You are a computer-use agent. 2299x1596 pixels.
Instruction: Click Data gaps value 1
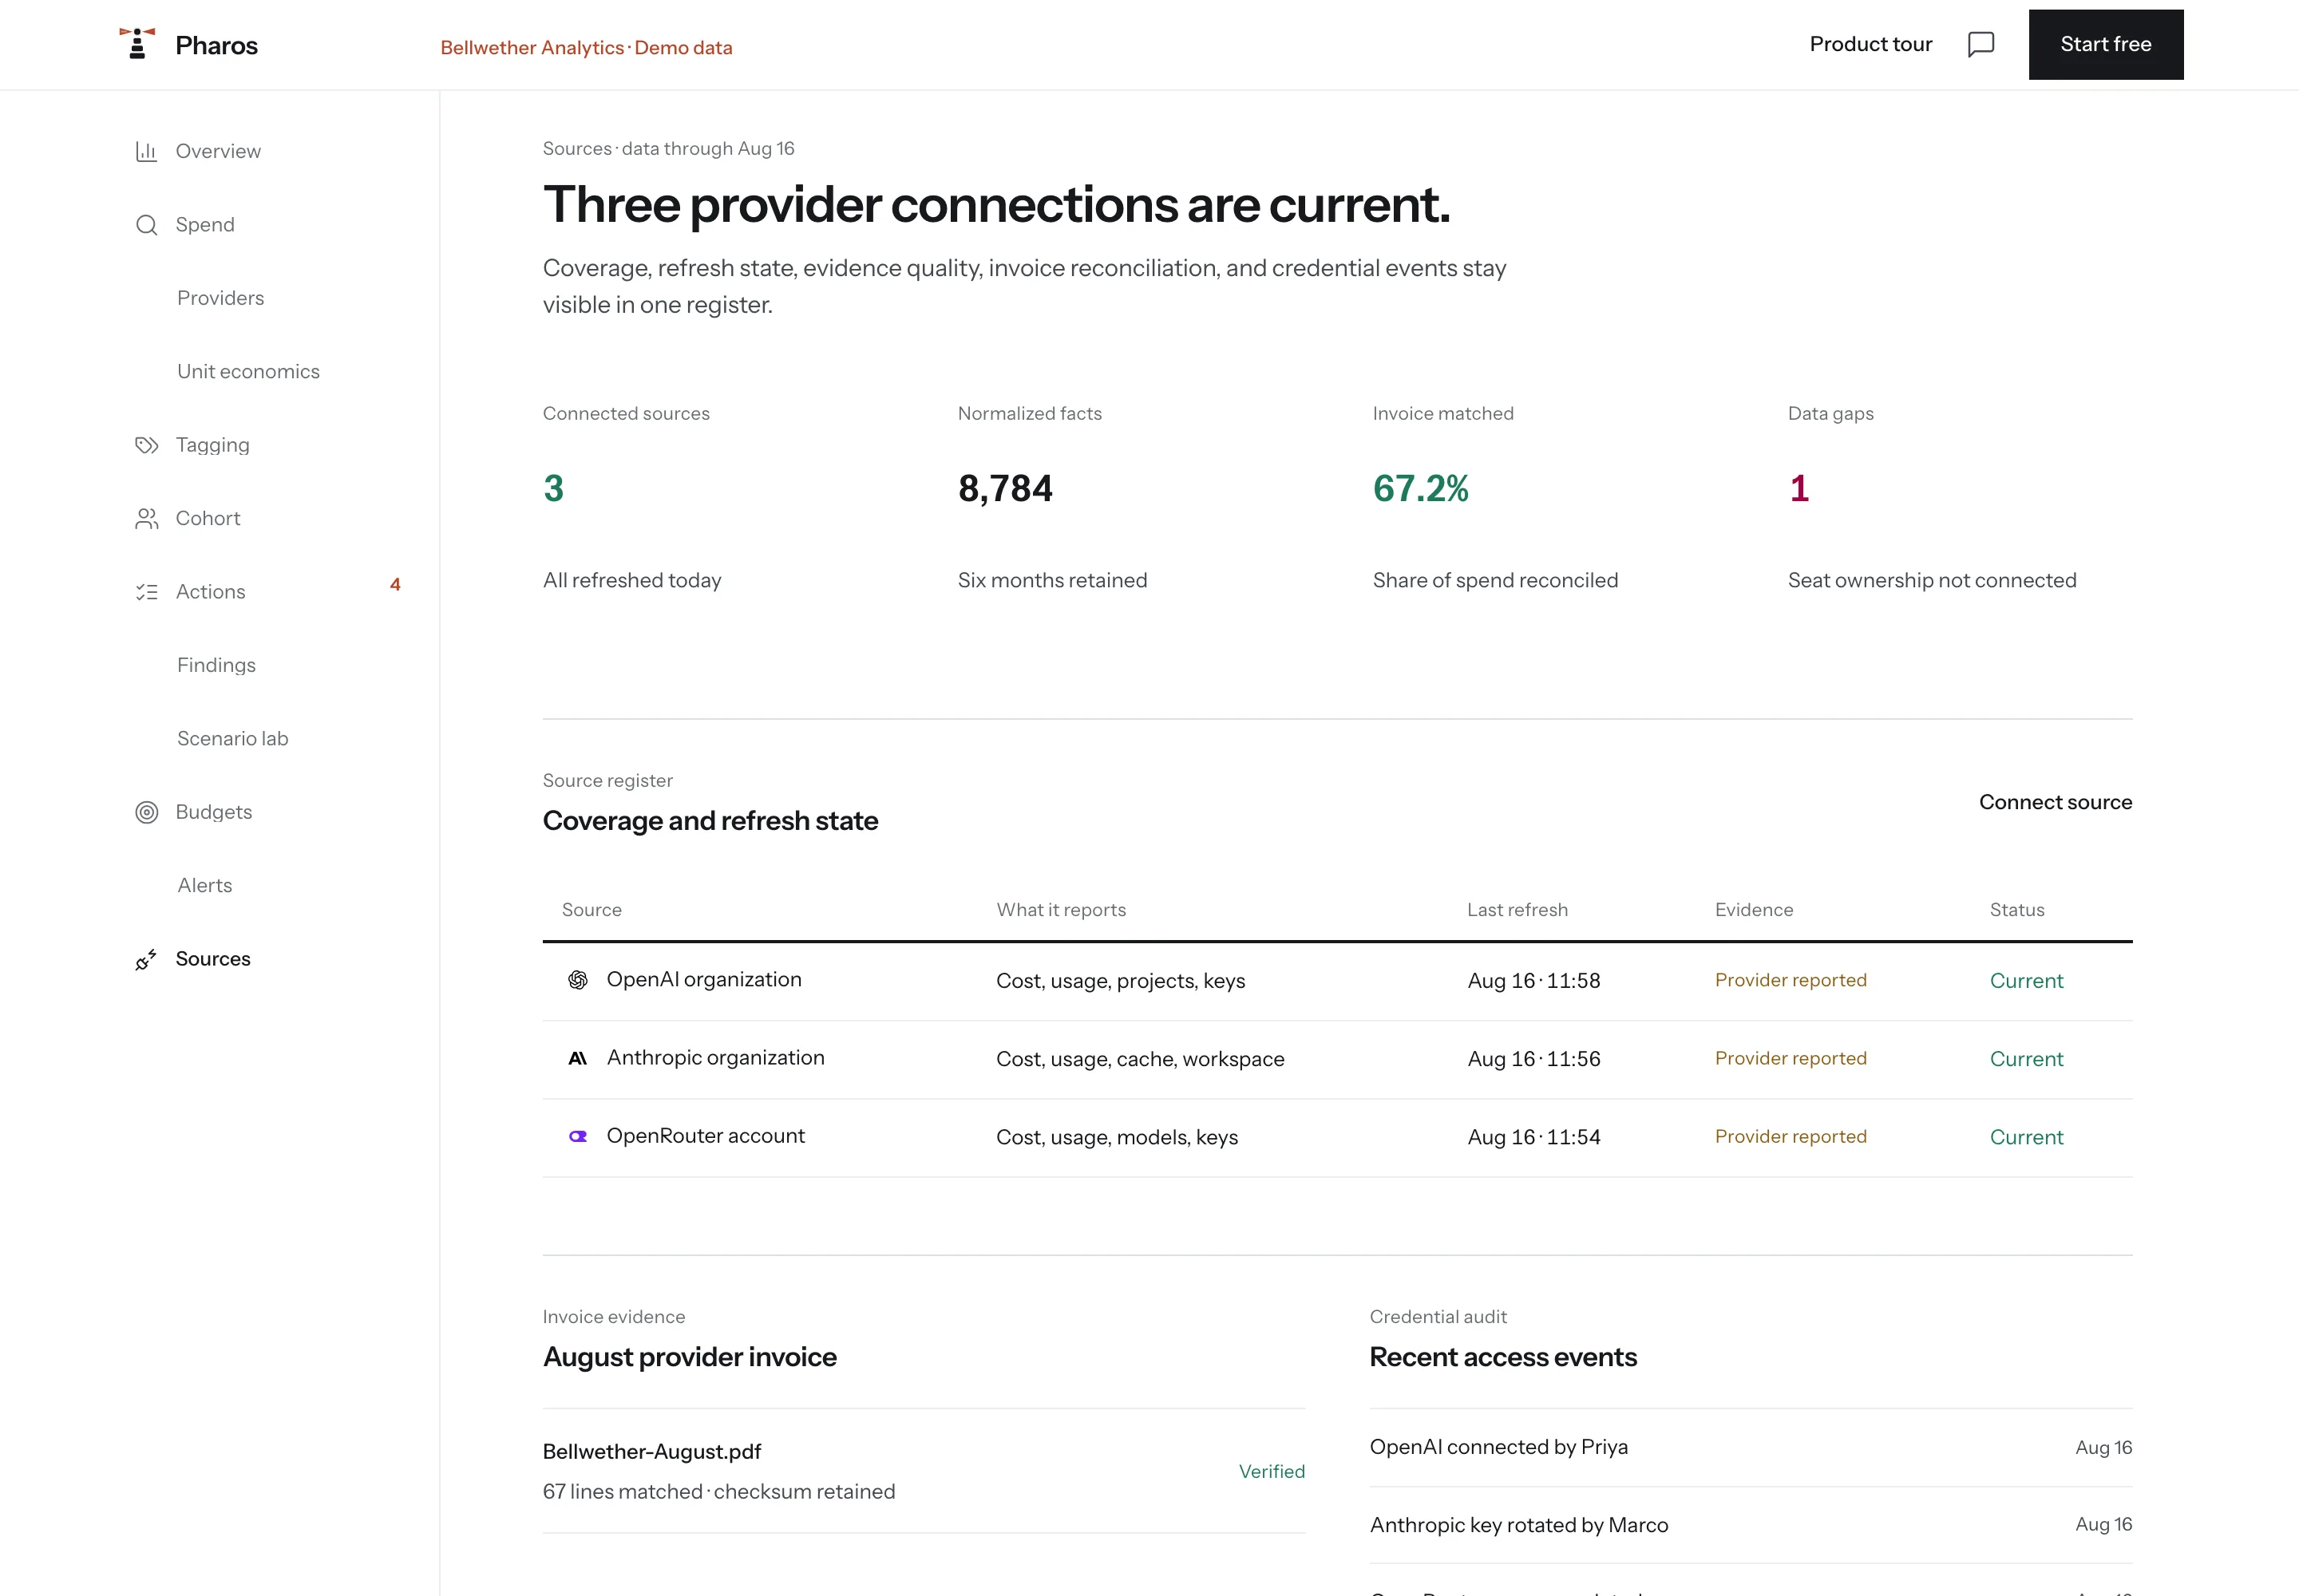[x=1798, y=488]
